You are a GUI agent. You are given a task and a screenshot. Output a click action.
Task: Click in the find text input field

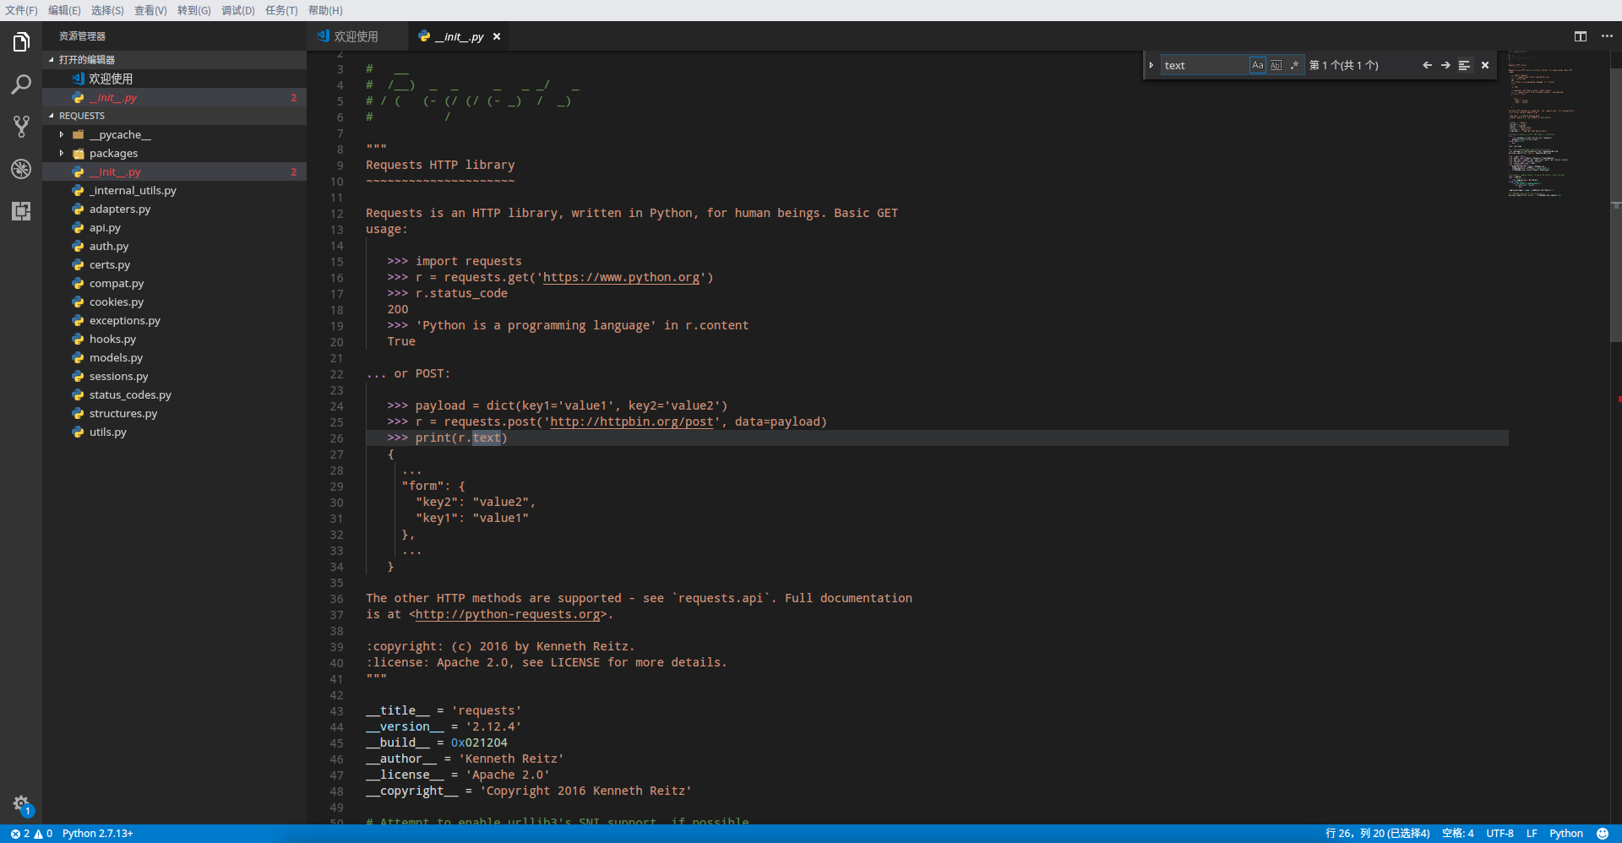click(1205, 65)
